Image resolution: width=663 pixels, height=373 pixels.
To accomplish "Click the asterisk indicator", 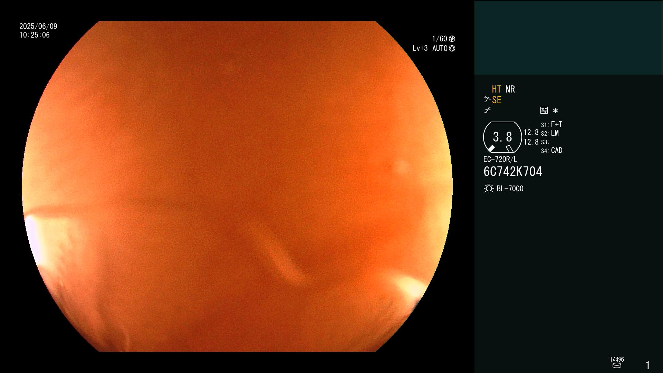I will tap(555, 111).
